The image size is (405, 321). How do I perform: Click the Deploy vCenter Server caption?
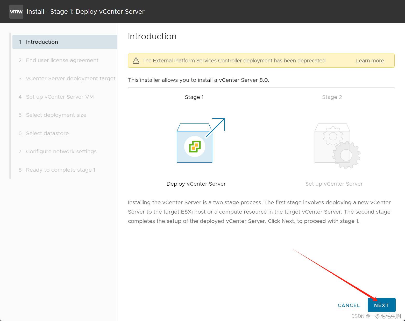tap(196, 184)
